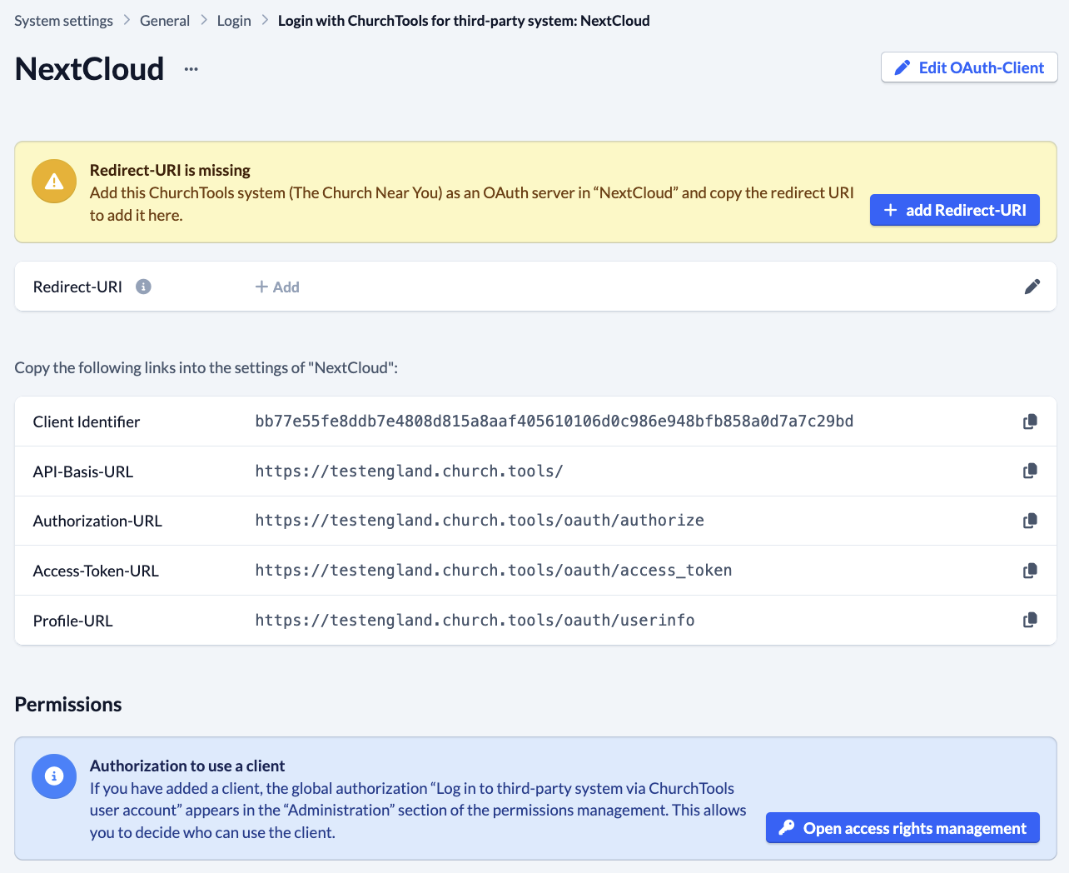The height and width of the screenshot is (873, 1069).
Task: Copy the Authorization-URL value
Action: pyautogui.click(x=1030, y=521)
